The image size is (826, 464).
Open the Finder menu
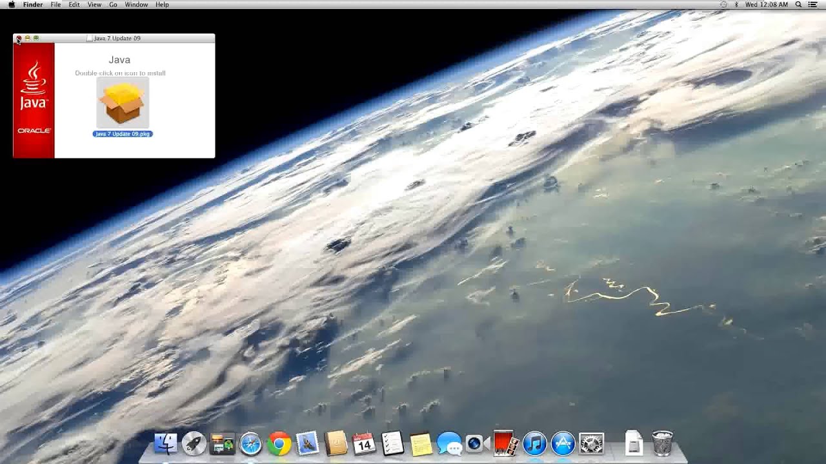coord(33,5)
